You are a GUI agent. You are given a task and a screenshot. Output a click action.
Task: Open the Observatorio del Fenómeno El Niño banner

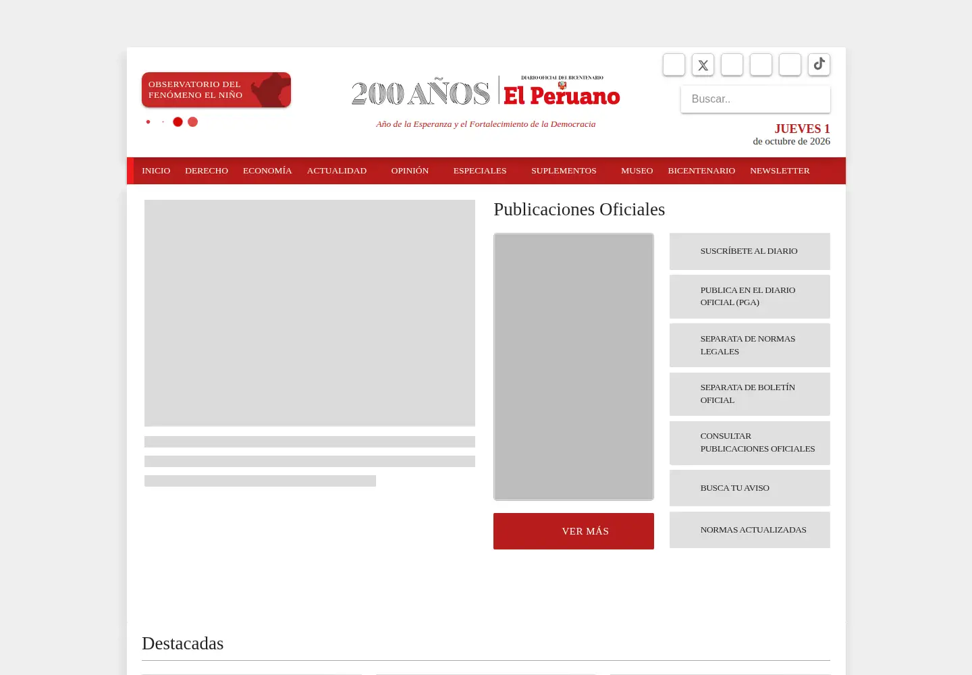216,90
